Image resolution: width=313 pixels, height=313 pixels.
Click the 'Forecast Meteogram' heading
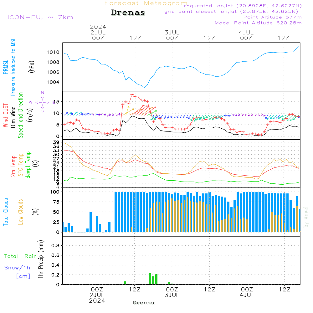pyautogui.click(x=146, y=3)
